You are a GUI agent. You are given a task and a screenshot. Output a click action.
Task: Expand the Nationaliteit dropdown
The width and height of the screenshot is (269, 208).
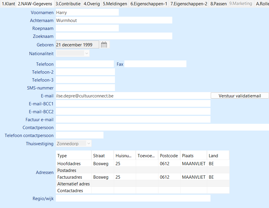coord(86,53)
